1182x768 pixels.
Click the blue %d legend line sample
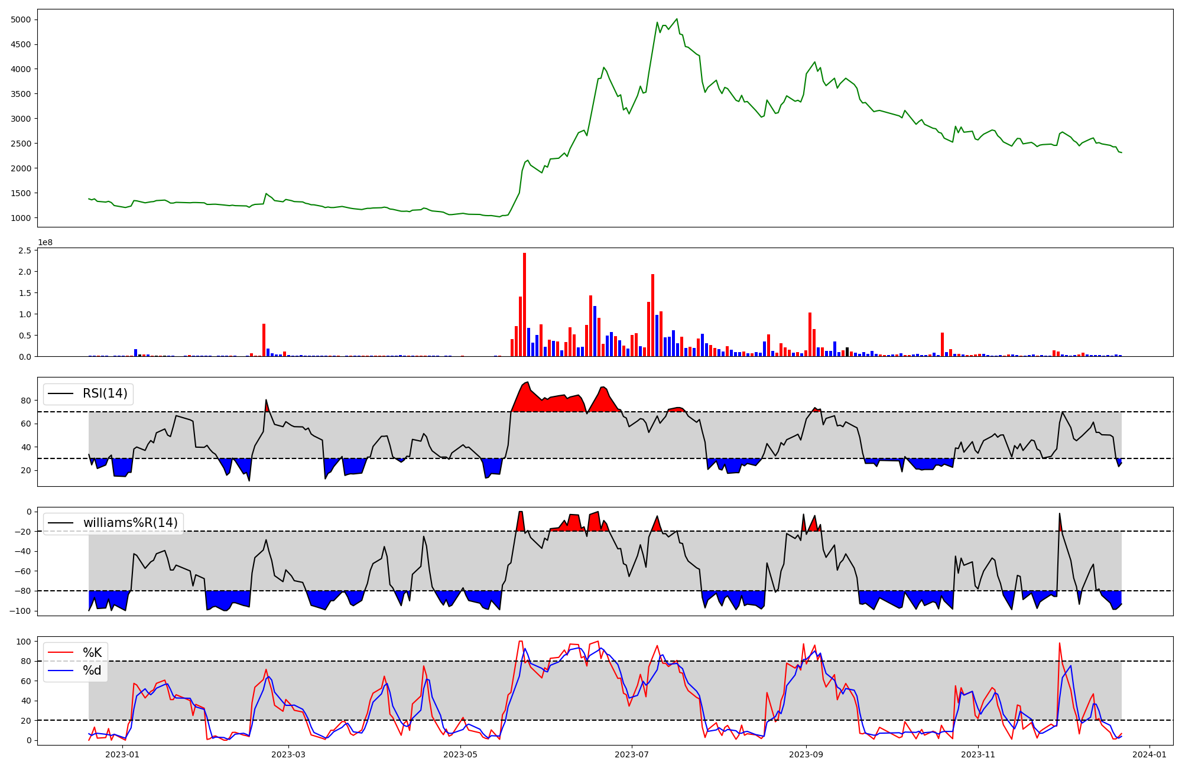(x=60, y=671)
